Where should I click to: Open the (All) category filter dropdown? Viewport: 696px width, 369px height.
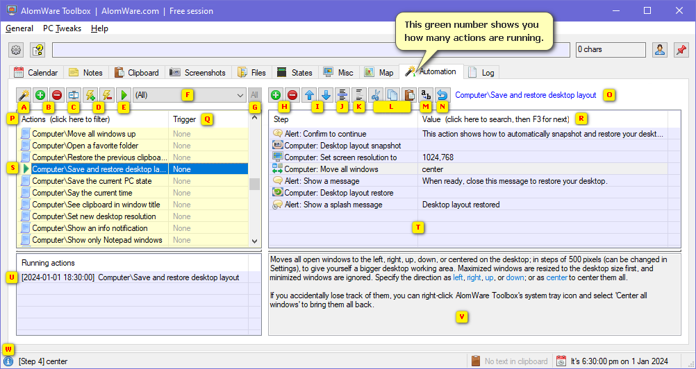[x=189, y=95]
